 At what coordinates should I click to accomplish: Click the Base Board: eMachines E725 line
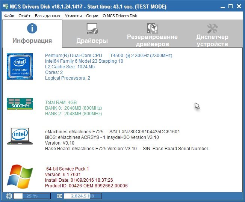tap(127, 148)
